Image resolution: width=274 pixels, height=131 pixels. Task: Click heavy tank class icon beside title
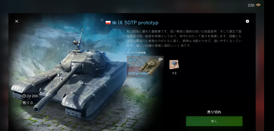tap(114, 23)
